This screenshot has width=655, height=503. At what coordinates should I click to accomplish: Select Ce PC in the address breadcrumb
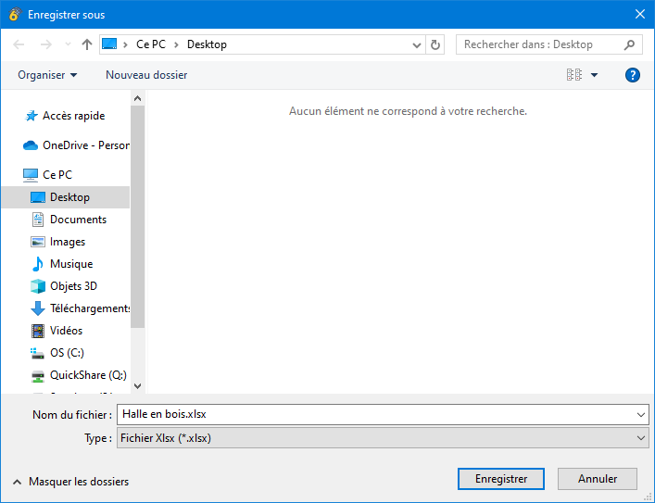tap(151, 44)
